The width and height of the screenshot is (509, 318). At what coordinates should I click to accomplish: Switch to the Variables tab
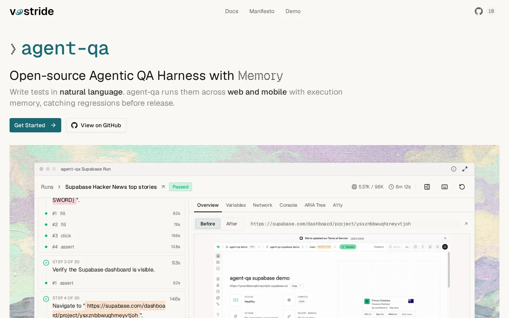(236, 205)
